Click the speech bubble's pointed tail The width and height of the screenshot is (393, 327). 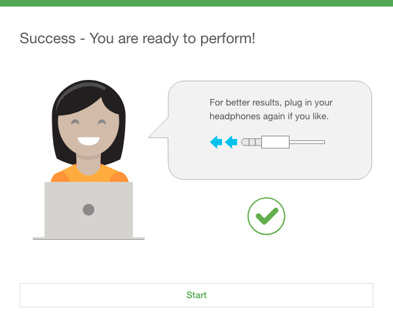(159, 128)
